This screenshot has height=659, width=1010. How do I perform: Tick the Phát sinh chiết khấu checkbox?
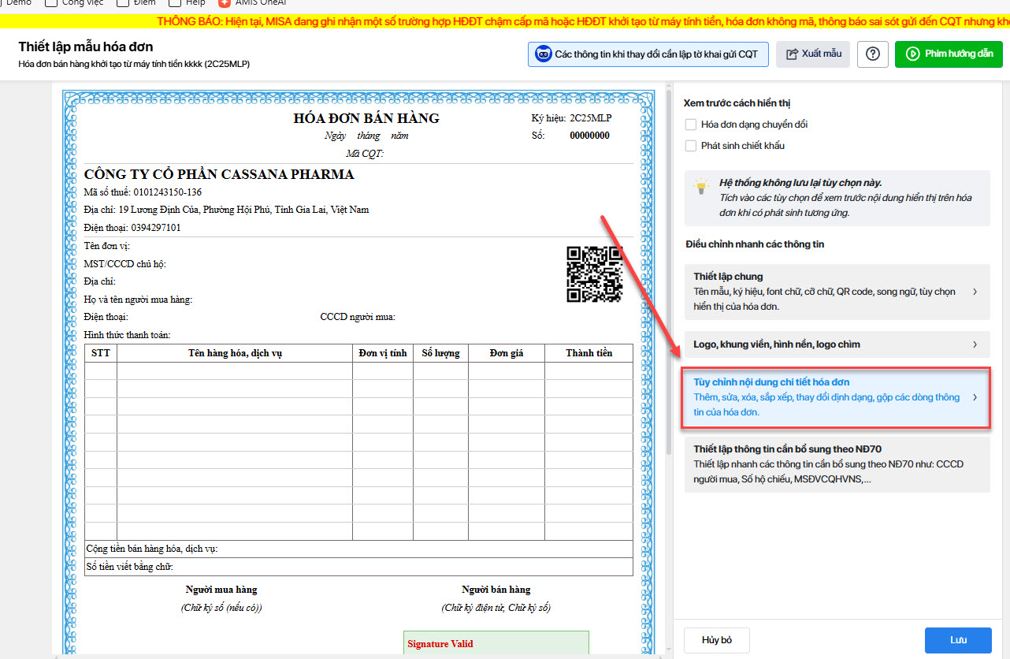pyautogui.click(x=691, y=146)
